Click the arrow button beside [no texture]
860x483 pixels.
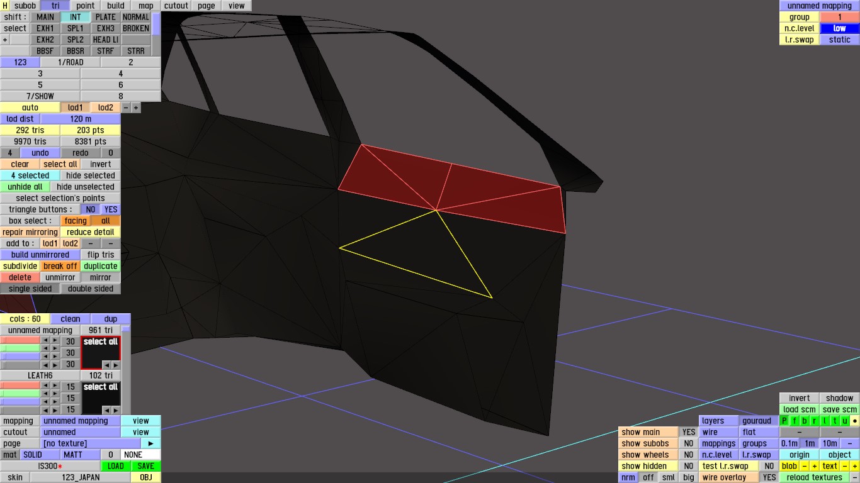click(x=150, y=443)
